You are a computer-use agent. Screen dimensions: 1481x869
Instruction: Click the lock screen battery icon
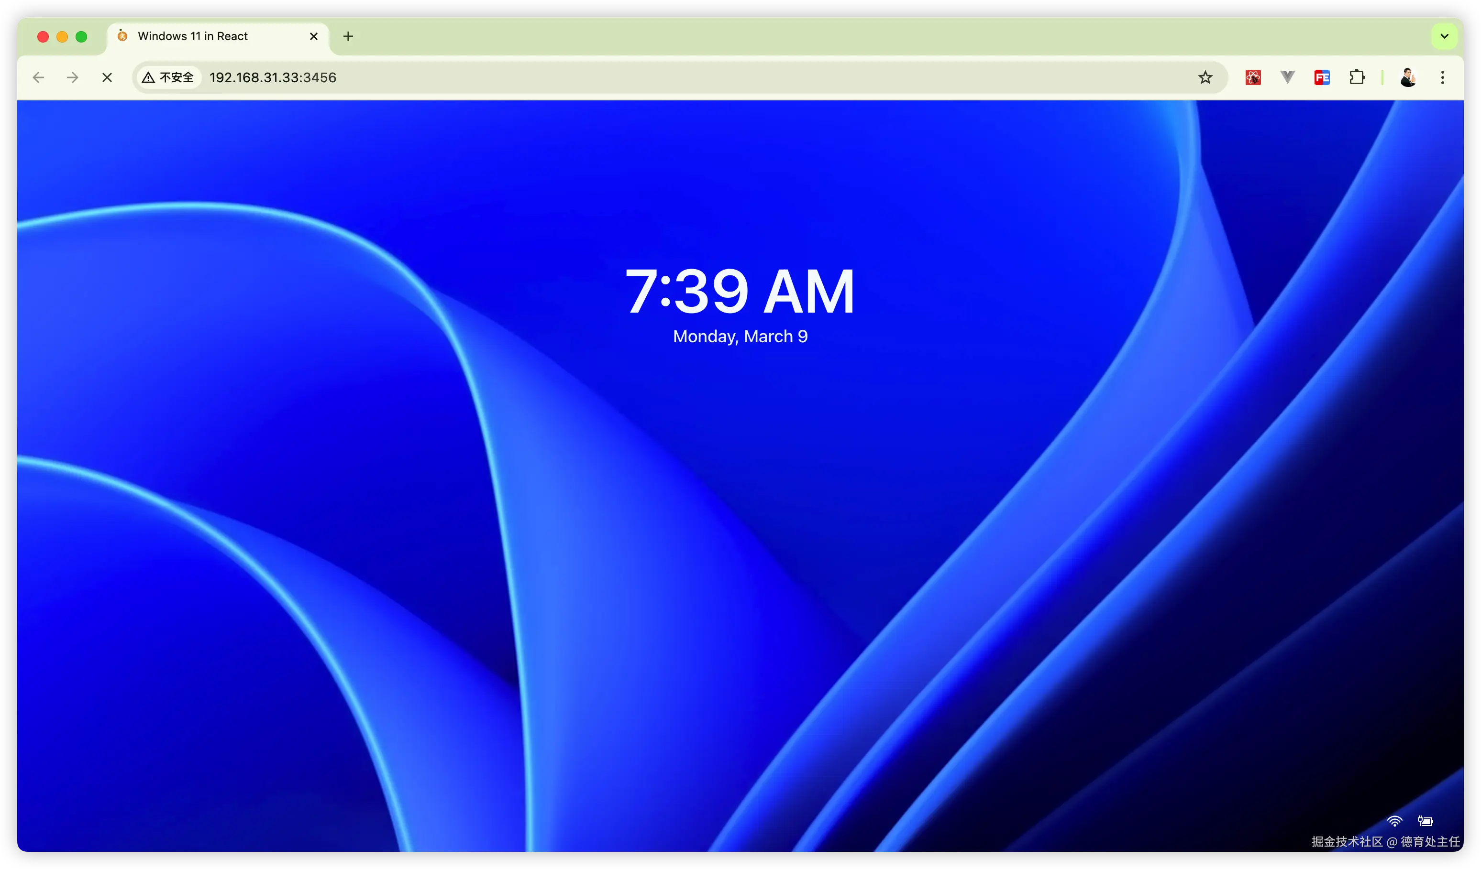coord(1425,821)
